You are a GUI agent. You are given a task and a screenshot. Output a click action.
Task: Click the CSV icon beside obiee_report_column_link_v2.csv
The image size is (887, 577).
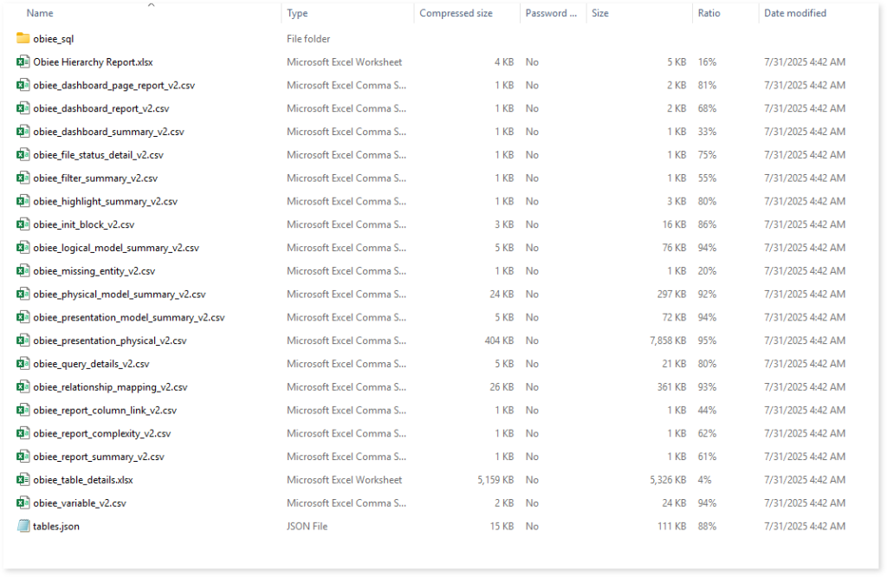(x=23, y=410)
